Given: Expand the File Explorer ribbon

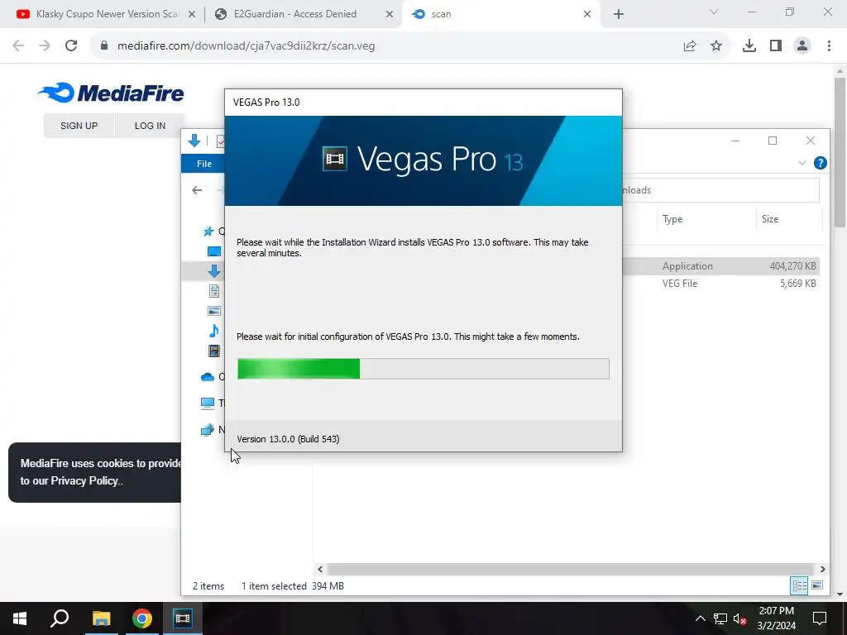Looking at the screenshot, I should click(x=802, y=163).
